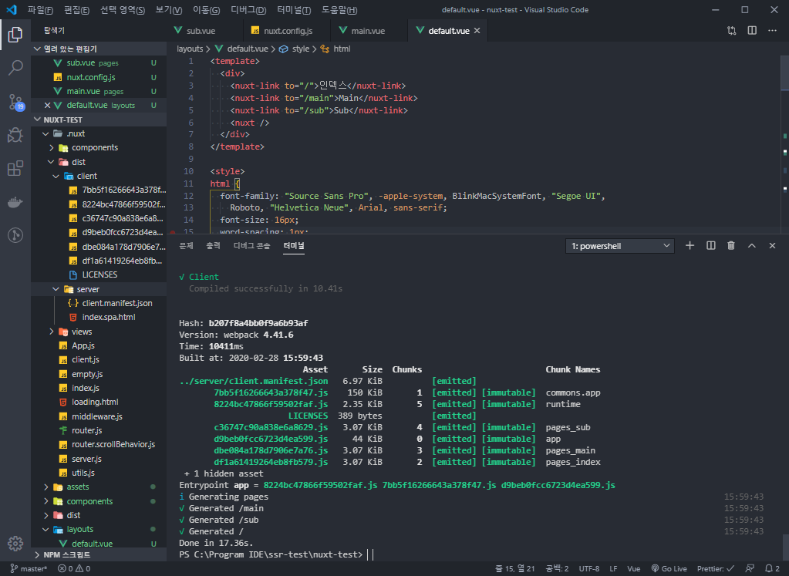Viewport: 789px width, 576px height.
Task: Switch to the Output (출력) panel tab
Action: click(214, 245)
